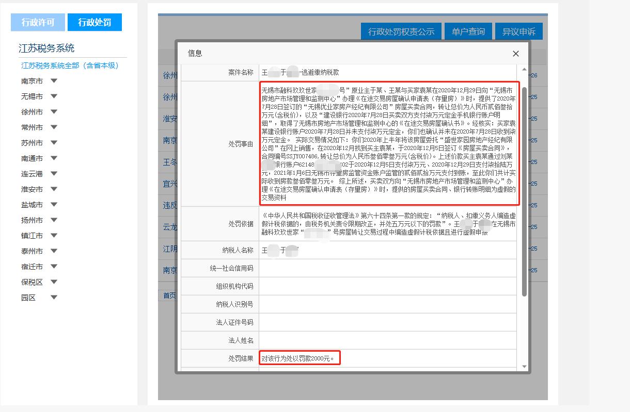Image resolution: width=630 pixels, height=412 pixels.
Task: Click the 单户查询 button
Action: coord(468,31)
